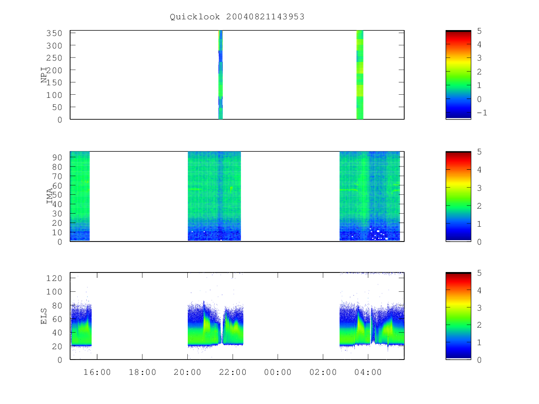The width and height of the screenshot is (539, 404).
Task: Click the IMA color bar
Action: 458,196
